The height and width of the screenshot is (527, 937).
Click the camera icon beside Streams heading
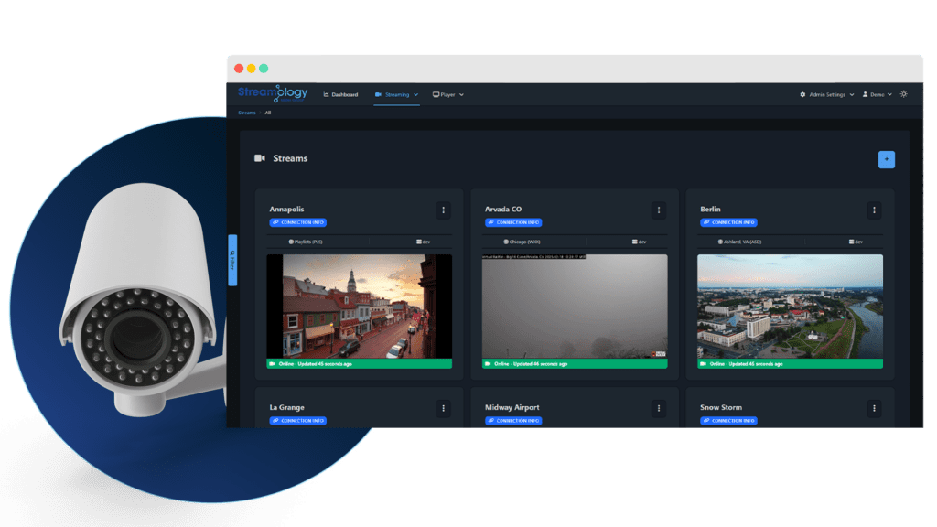(x=259, y=158)
